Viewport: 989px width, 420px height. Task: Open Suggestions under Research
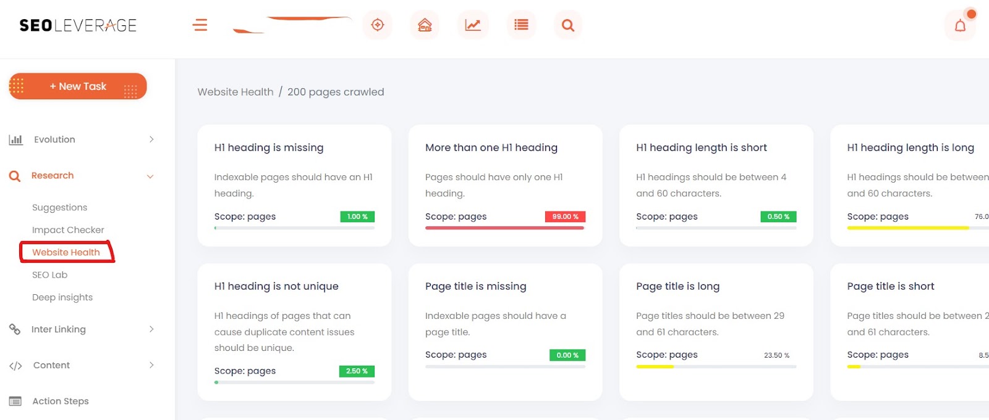click(59, 208)
